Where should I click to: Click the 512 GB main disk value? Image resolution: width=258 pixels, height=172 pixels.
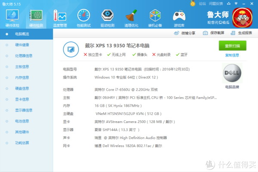[x=129, y=114]
